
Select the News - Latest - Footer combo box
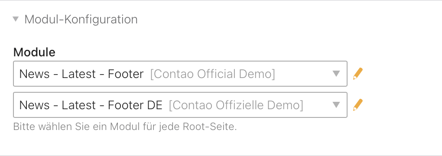(x=180, y=74)
